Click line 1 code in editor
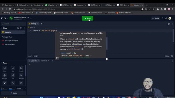This screenshot has height=98, width=175. tap(45, 30)
